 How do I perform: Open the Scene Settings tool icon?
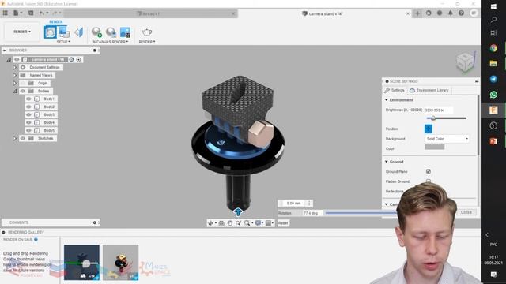point(64,32)
